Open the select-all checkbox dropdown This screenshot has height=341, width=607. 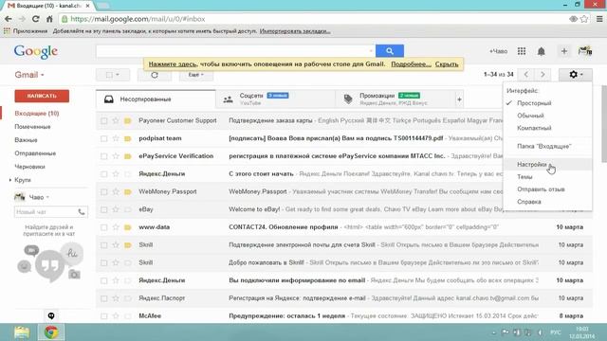point(113,75)
